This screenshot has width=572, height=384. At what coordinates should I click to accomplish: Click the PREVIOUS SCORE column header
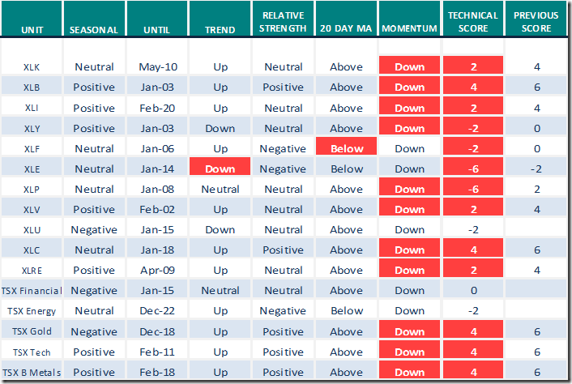(536, 23)
